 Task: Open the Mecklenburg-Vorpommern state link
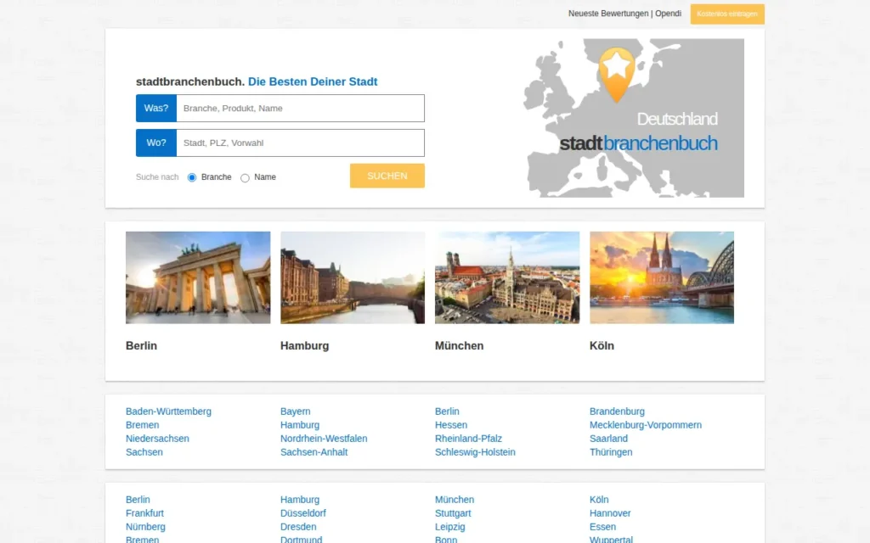pos(646,425)
